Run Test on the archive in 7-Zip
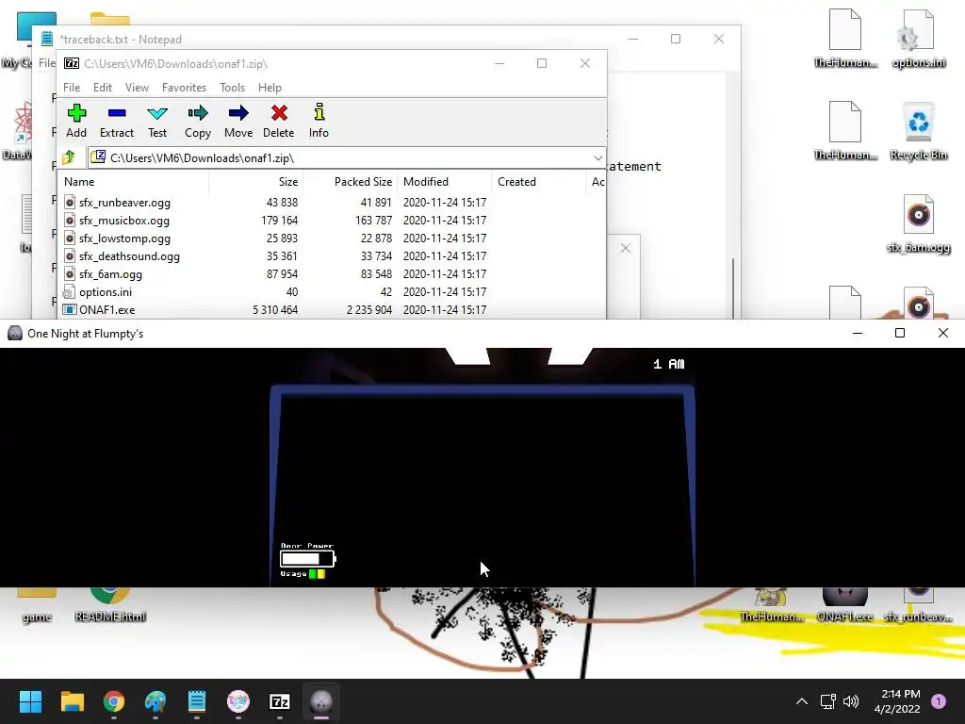This screenshot has height=724, width=965. (157, 121)
